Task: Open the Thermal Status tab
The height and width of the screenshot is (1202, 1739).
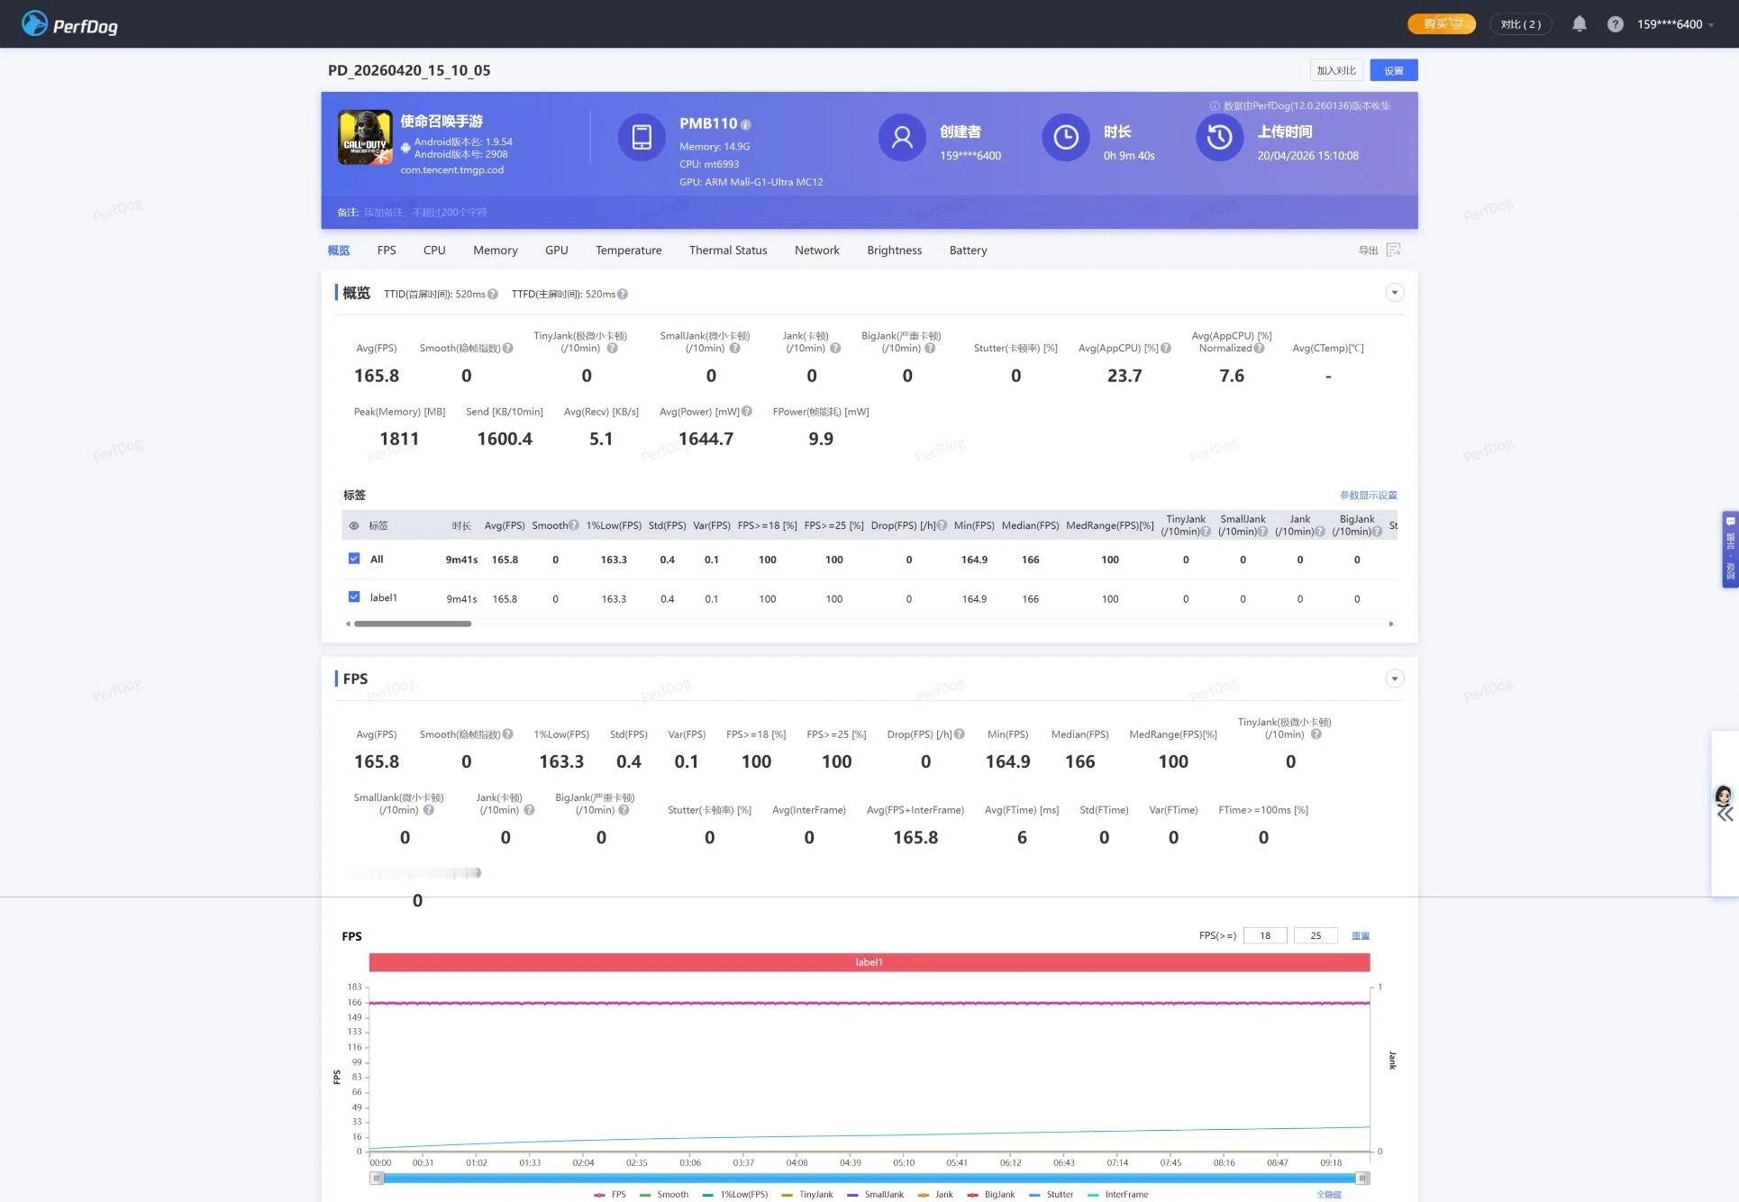Action: (x=727, y=250)
